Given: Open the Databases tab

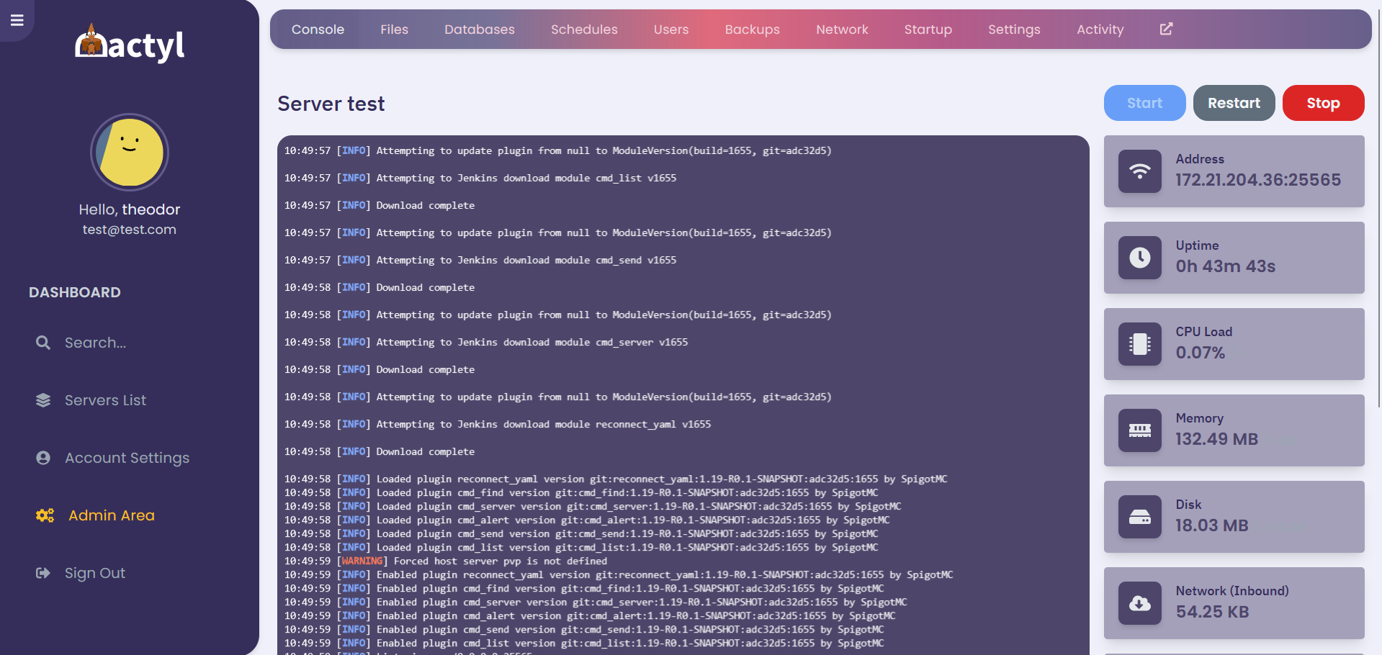Looking at the screenshot, I should coord(479,30).
